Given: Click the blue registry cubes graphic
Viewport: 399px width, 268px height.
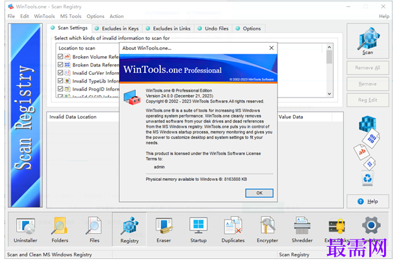Looking at the screenshot, I should coord(367,124).
